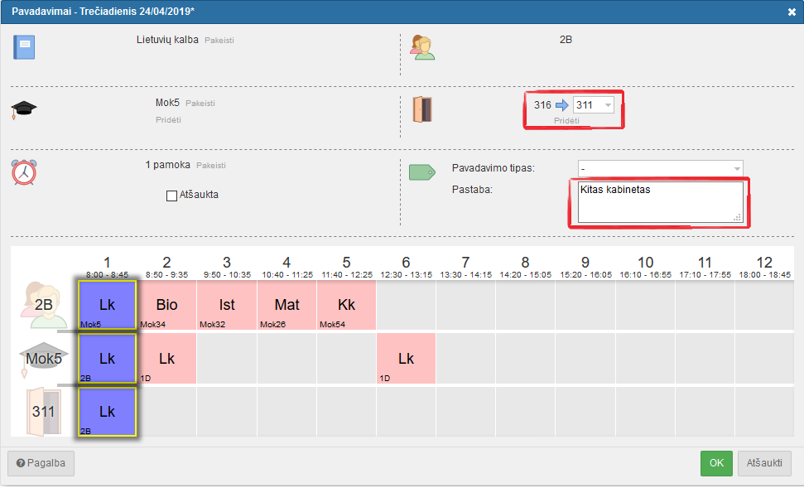Expand the Pavadavimo tipas dropdown
This screenshot has height=488, width=804.
[x=661, y=168]
